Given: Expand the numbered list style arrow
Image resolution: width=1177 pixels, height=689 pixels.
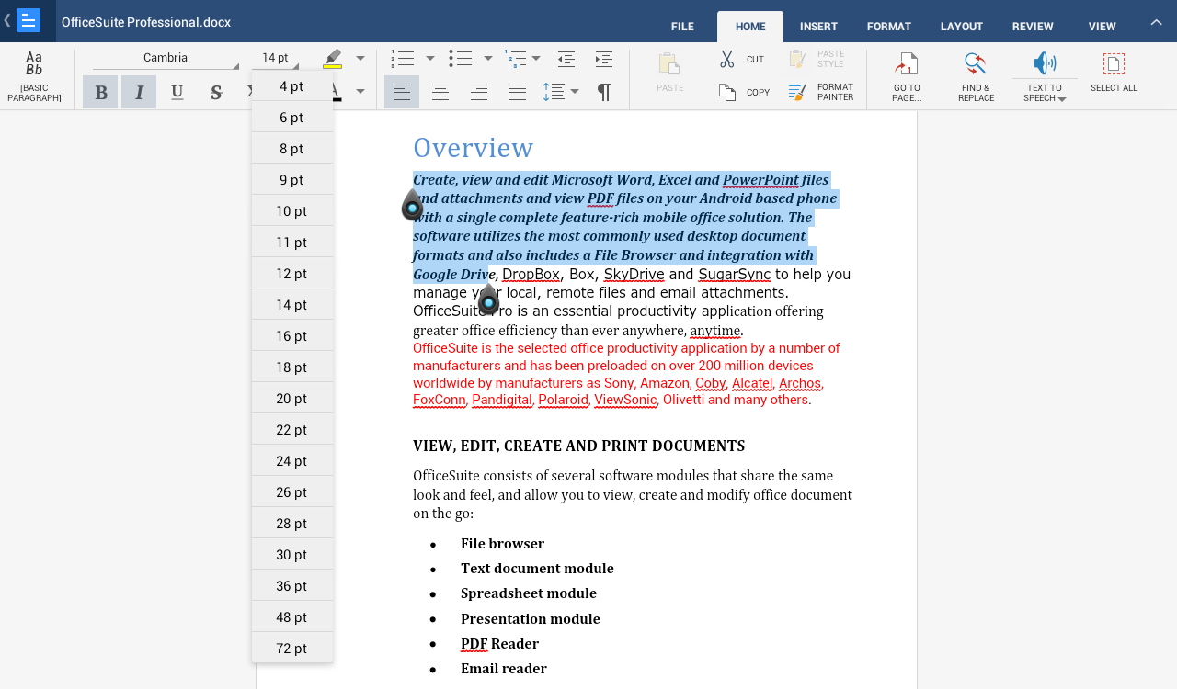Looking at the screenshot, I should coord(430,59).
